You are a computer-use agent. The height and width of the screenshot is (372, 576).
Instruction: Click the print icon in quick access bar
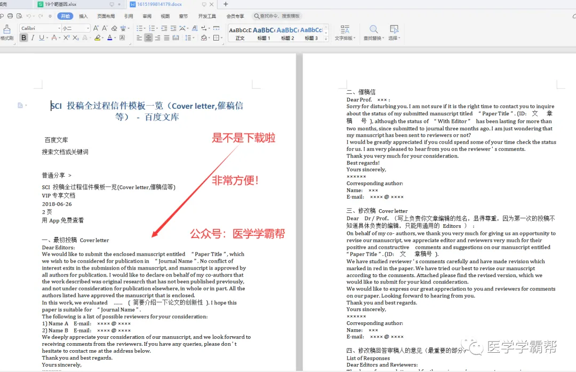pyautogui.click(x=10, y=16)
